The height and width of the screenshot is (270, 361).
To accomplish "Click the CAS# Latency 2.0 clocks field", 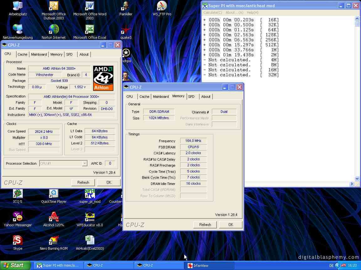I will (193, 153).
